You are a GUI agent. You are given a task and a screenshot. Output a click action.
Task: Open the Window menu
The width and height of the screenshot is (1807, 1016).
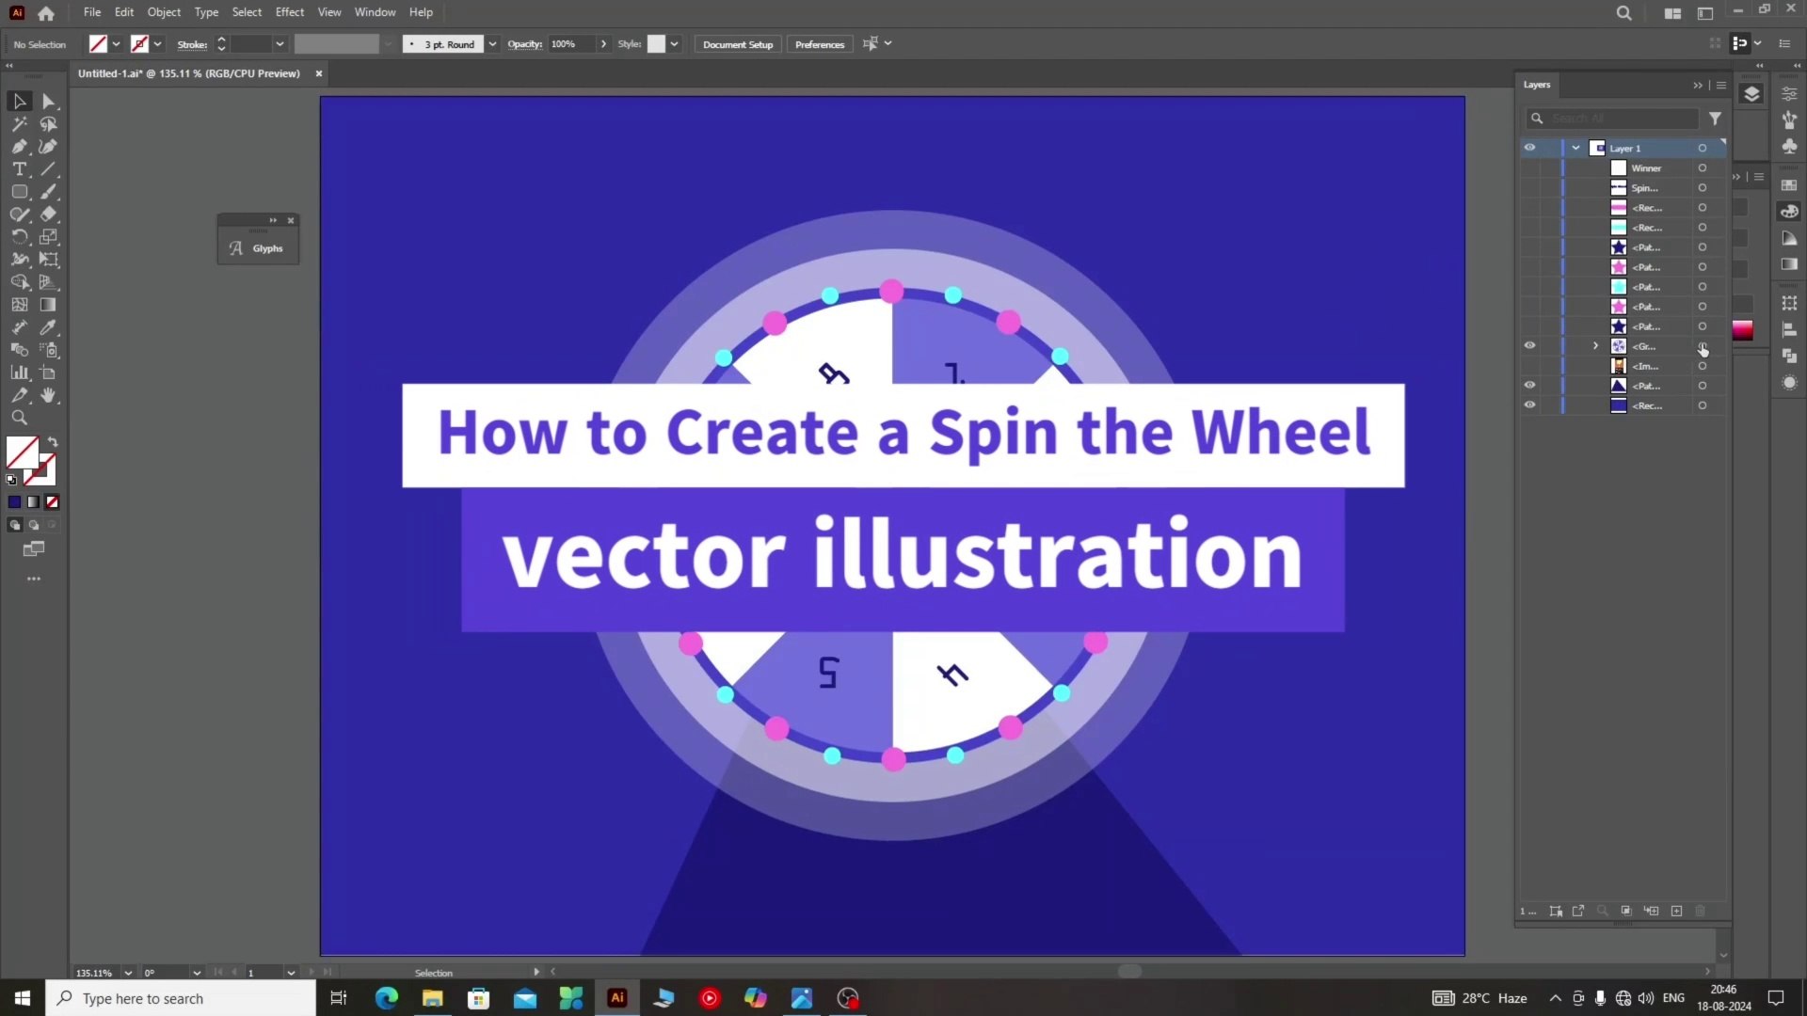375,12
